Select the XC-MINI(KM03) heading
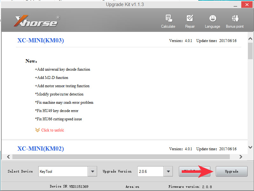The height and width of the screenshot is (191, 254). (x=40, y=40)
